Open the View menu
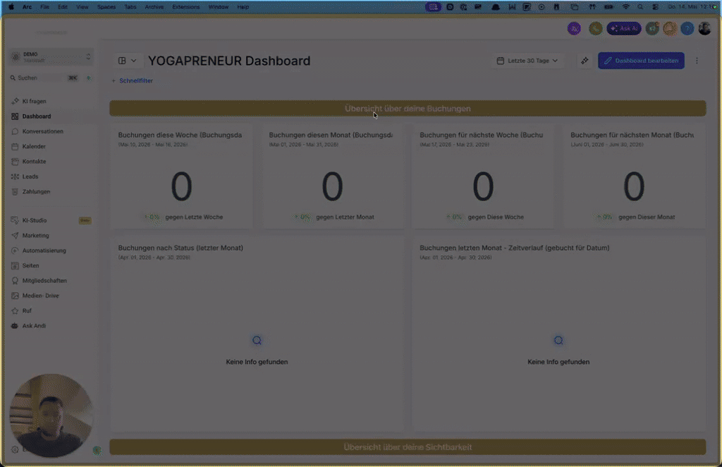Image resolution: width=722 pixels, height=467 pixels. click(82, 7)
